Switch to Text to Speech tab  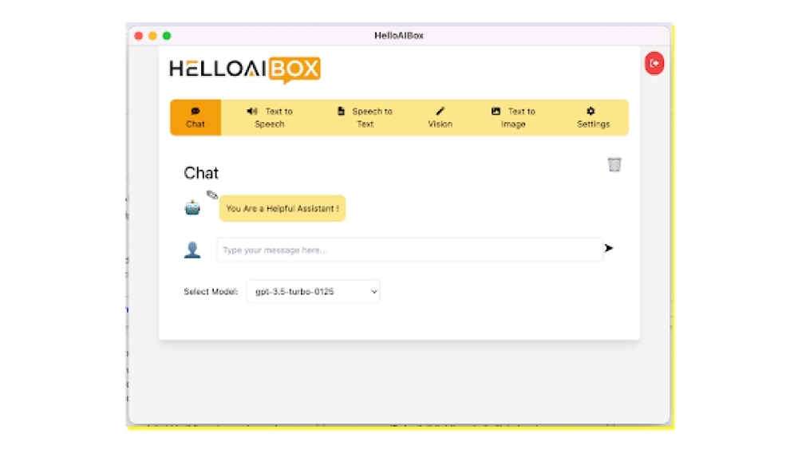[270, 117]
